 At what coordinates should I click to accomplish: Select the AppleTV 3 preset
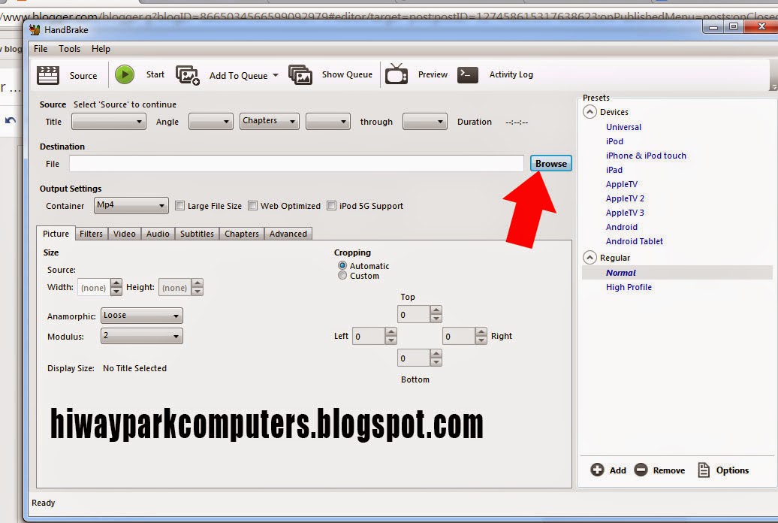[x=625, y=213]
